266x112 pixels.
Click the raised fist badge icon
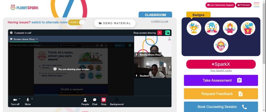click(212, 28)
